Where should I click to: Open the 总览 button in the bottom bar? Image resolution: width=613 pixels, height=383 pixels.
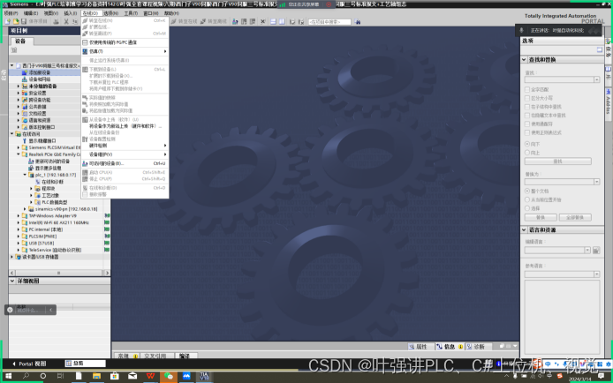point(85,364)
